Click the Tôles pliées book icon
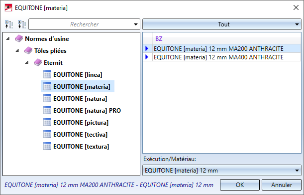304x195 pixels. pyautogui.click(x=28, y=51)
